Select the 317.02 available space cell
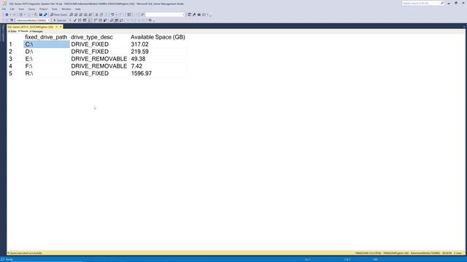The image size is (467, 262). pos(158,44)
